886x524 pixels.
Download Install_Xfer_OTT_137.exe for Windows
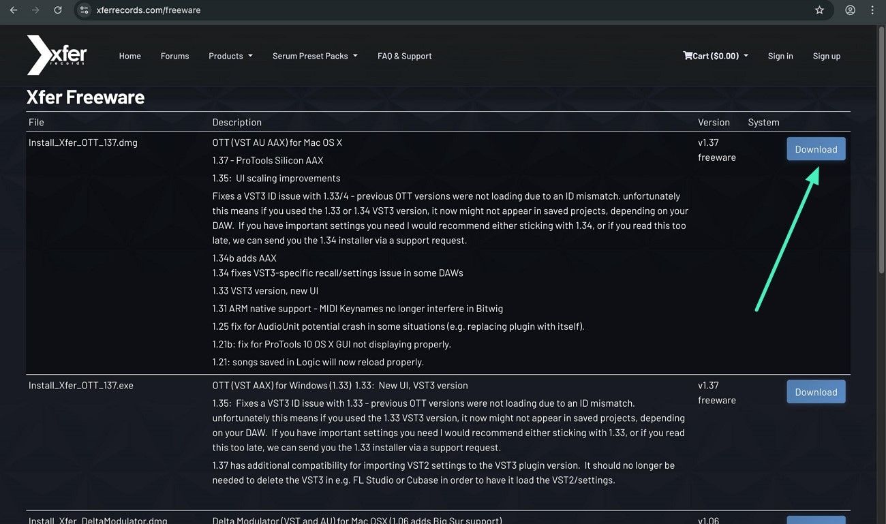point(816,391)
